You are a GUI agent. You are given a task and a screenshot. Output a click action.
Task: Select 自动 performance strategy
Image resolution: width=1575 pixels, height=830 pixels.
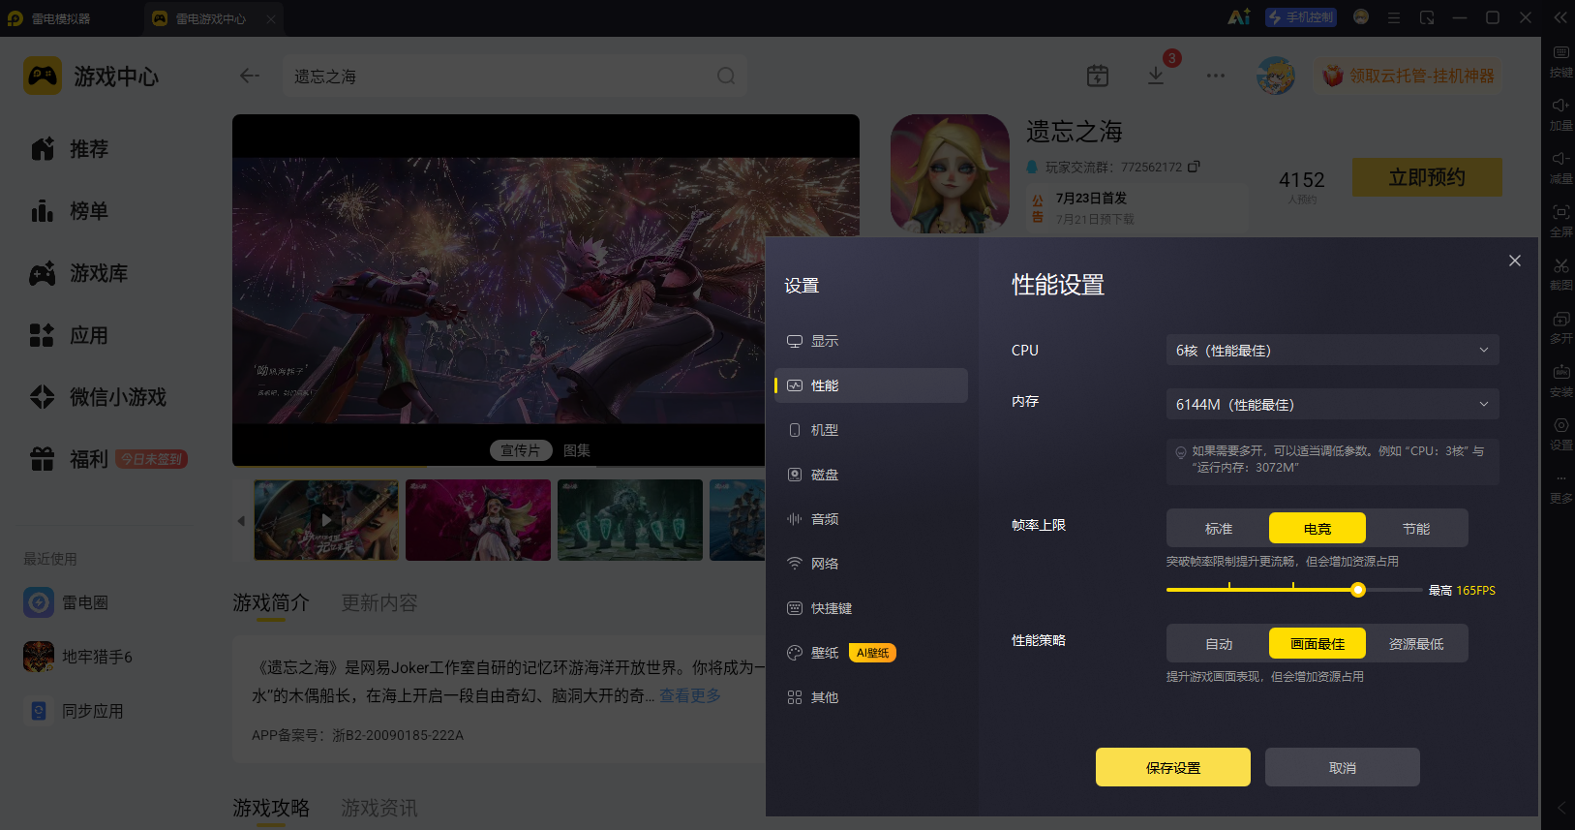pos(1219,644)
